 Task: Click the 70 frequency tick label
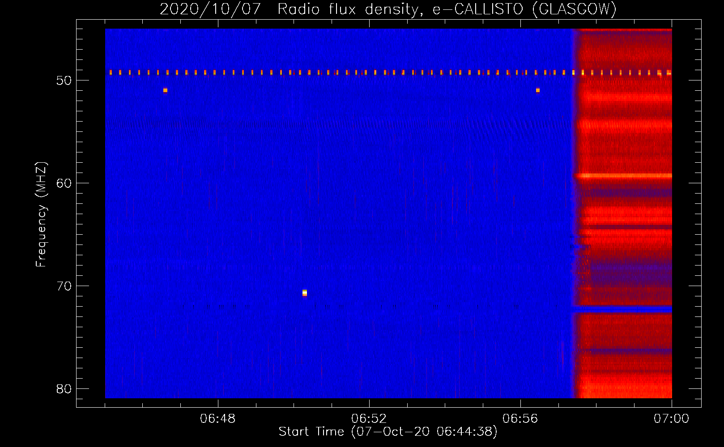point(64,286)
